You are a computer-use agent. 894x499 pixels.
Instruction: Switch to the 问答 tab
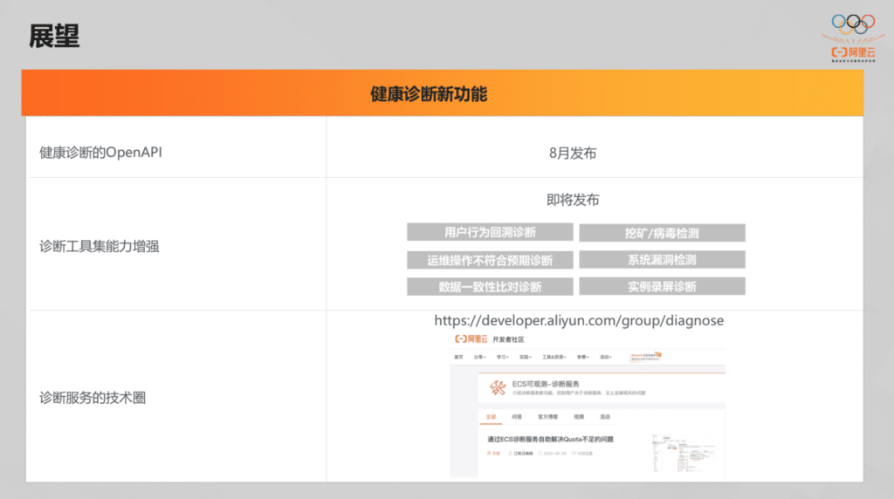517,417
